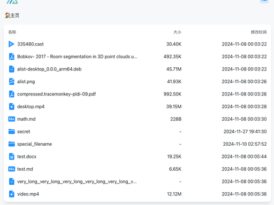Click the video icon beside video.mp4
Viewport: 274px width, 205px height.
click(x=12, y=194)
